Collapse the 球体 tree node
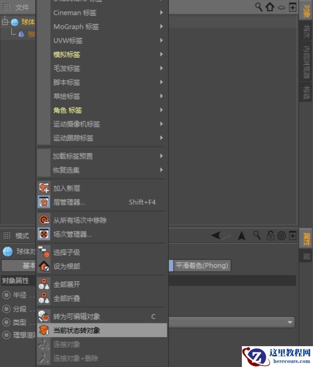Viewport: 313px width, 367px height. [5, 22]
